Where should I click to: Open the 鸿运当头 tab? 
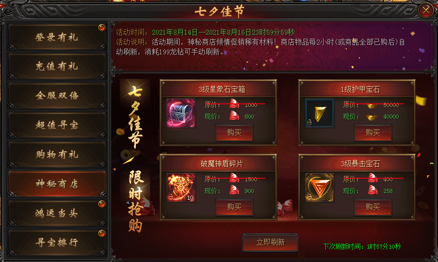57,213
